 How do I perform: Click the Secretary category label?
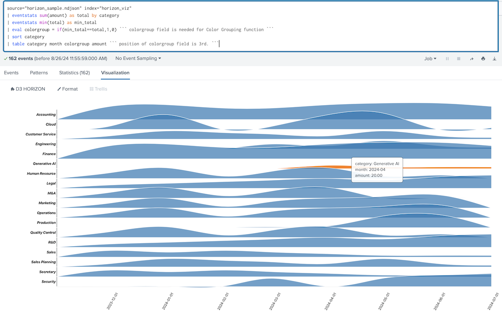(x=47, y=272)
